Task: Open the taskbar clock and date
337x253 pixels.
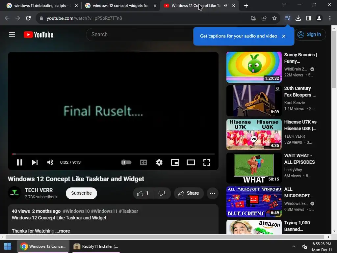Action: coord(322,246)
